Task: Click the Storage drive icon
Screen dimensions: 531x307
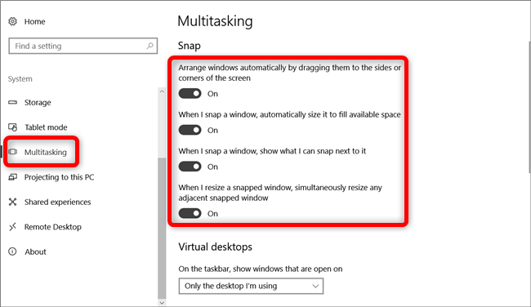Action: point(12,102)
